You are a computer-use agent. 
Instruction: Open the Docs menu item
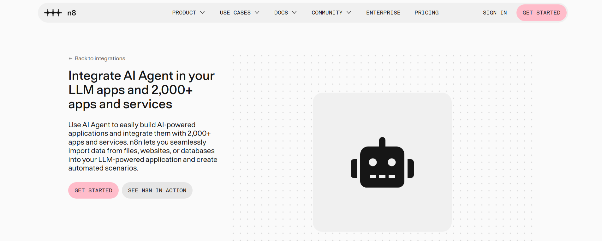pyautogui.click(x=281, y=13)
